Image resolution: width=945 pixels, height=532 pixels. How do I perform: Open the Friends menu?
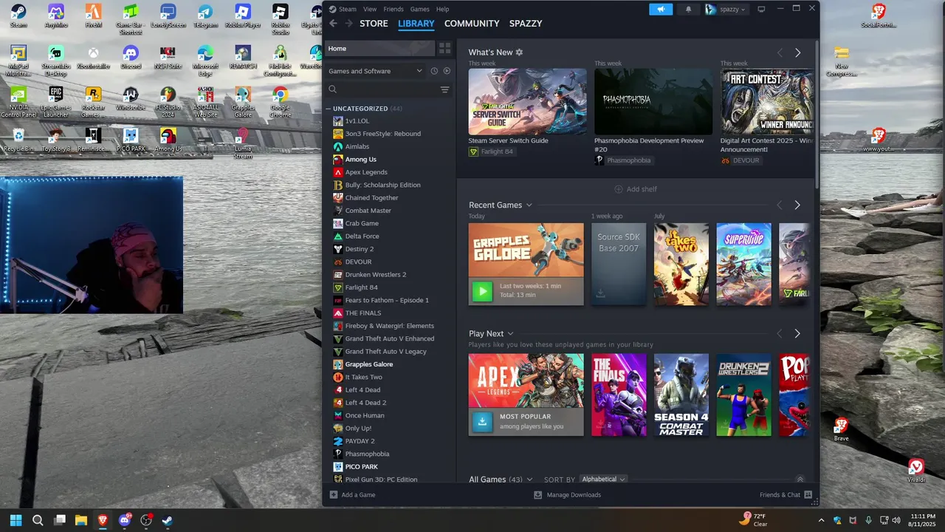tap(394, 9)
